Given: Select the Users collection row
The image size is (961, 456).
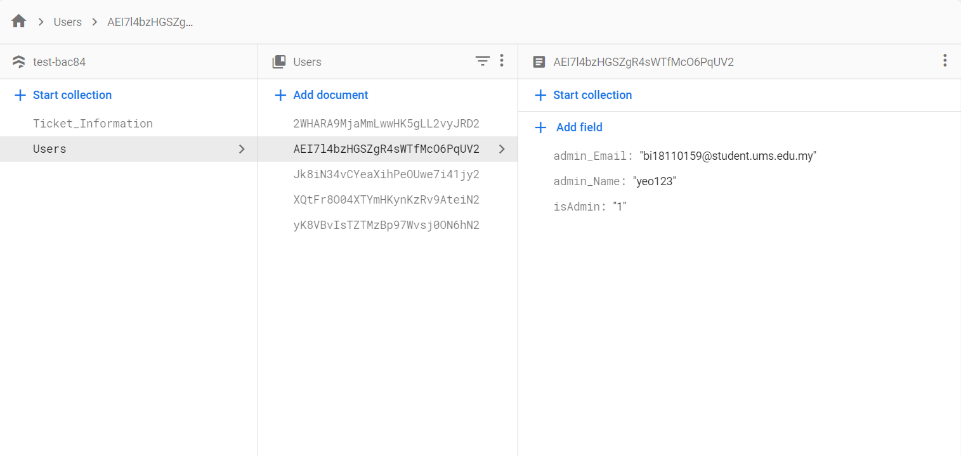Looking at the screenshot, I should pyautogui.click(x=129, y=149).
